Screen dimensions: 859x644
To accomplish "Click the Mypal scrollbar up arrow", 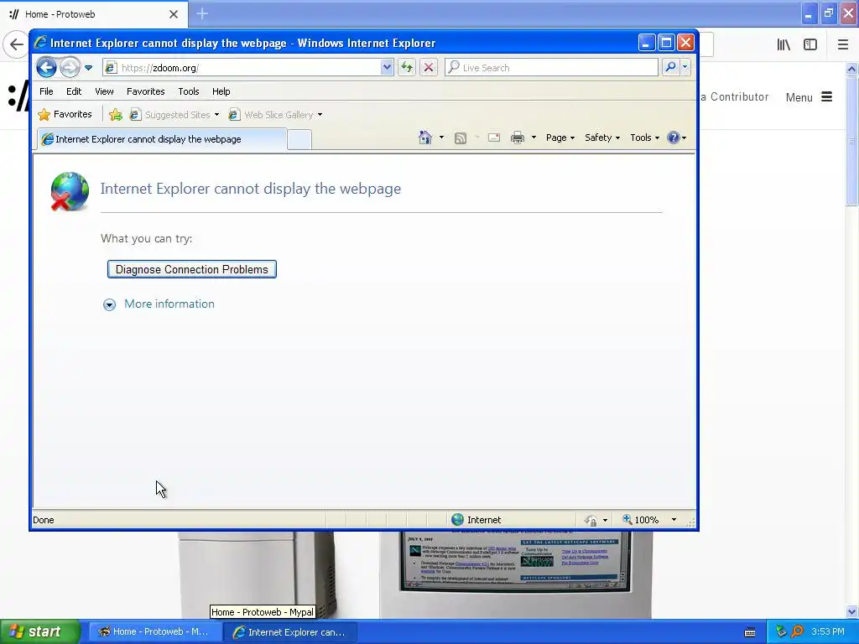I will pyautogui.click(x=851, y=69).
